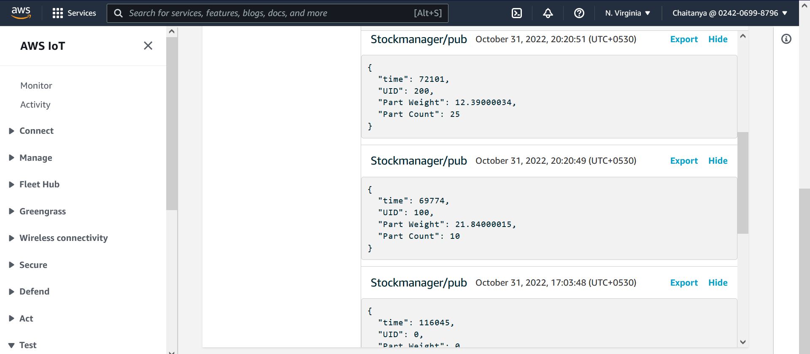Click the "UID": 200 line

406,91
